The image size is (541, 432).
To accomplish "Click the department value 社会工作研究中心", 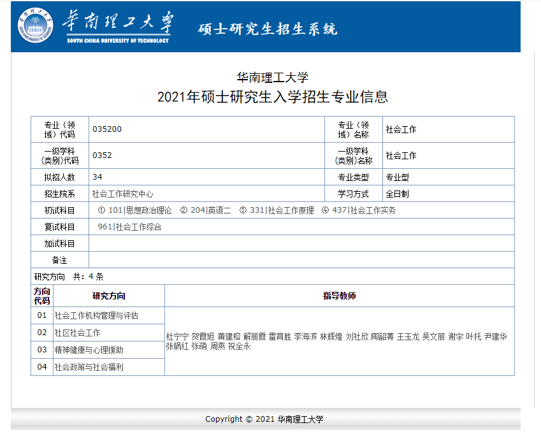I will tap(122, 194).
